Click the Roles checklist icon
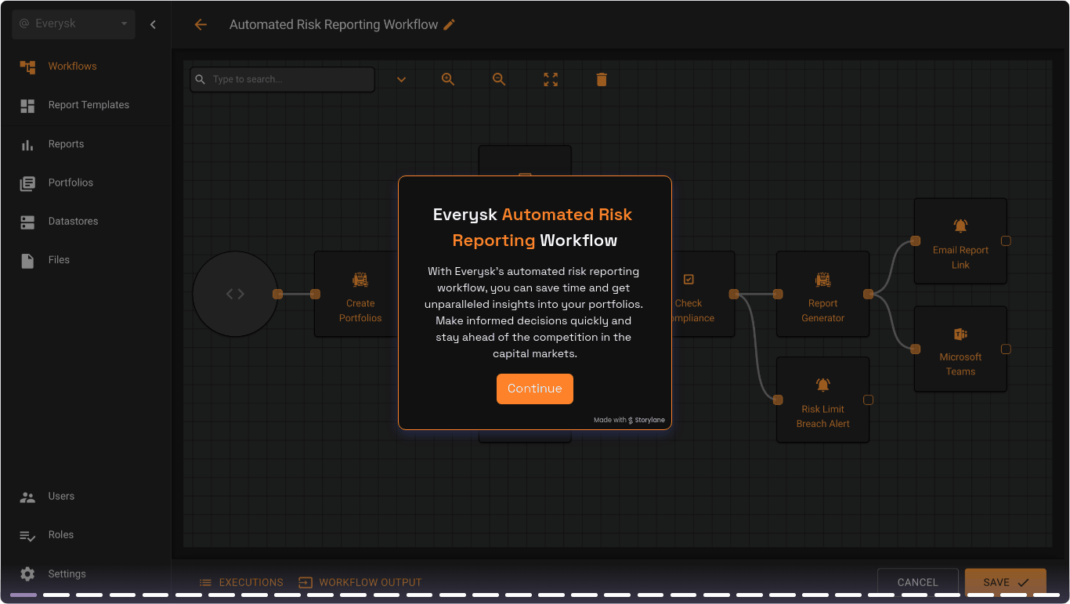 [27, 536]
